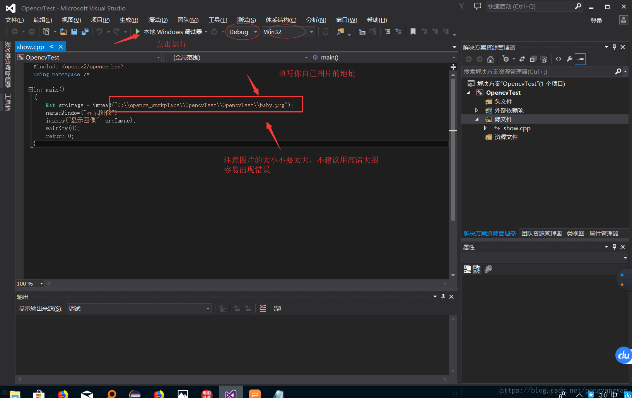
Task: Show all files in Solution Explorer
Action: point(544,59)
